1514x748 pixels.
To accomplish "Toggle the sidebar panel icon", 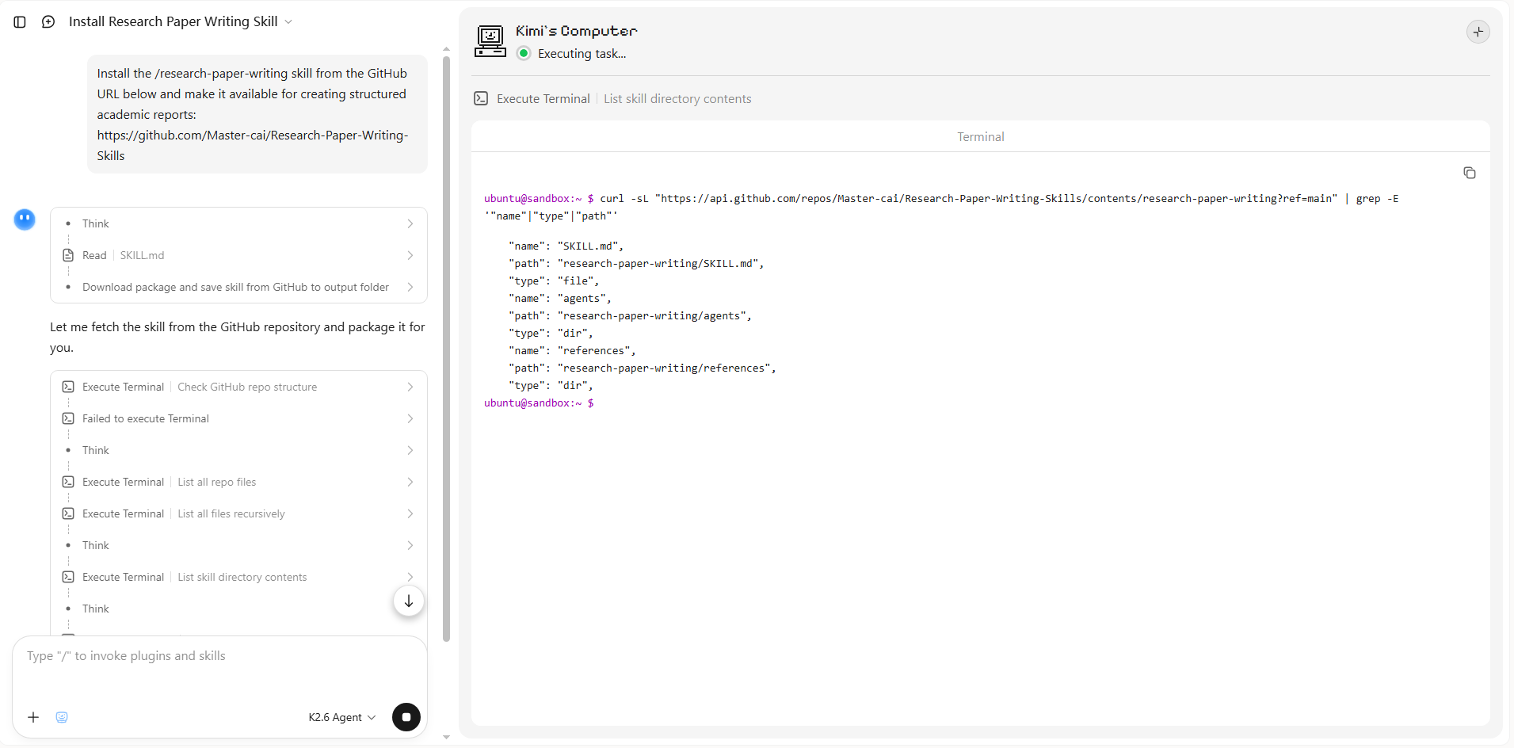I will pyautogui.click(x=20, y=22).
